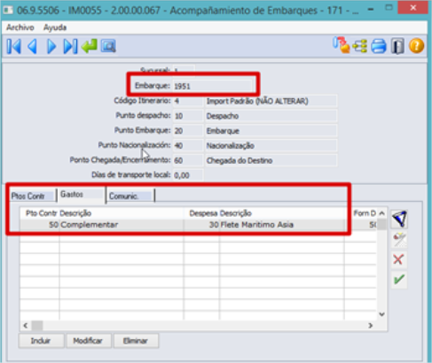Click the green checkmark confirm icon

click(399, 279)
